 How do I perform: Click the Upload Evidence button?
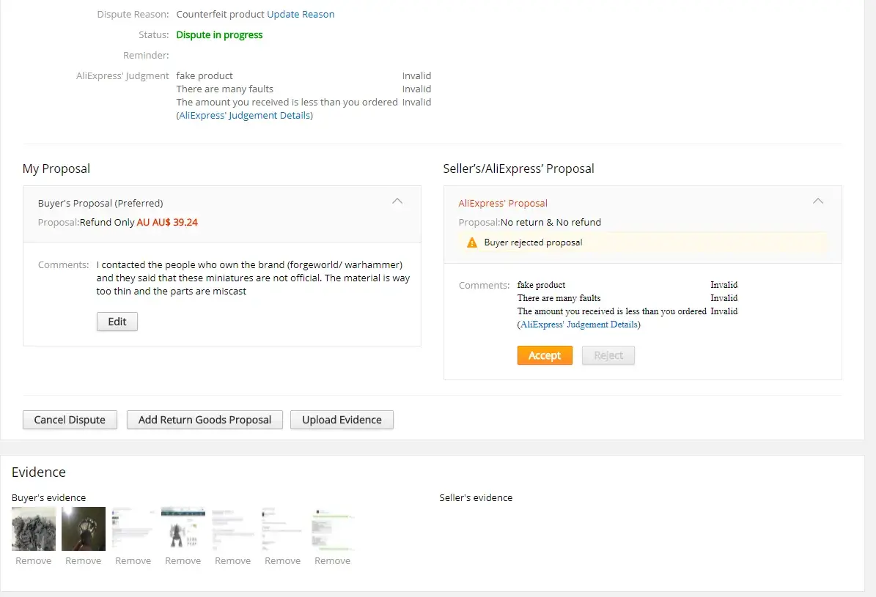click(342, 420)
